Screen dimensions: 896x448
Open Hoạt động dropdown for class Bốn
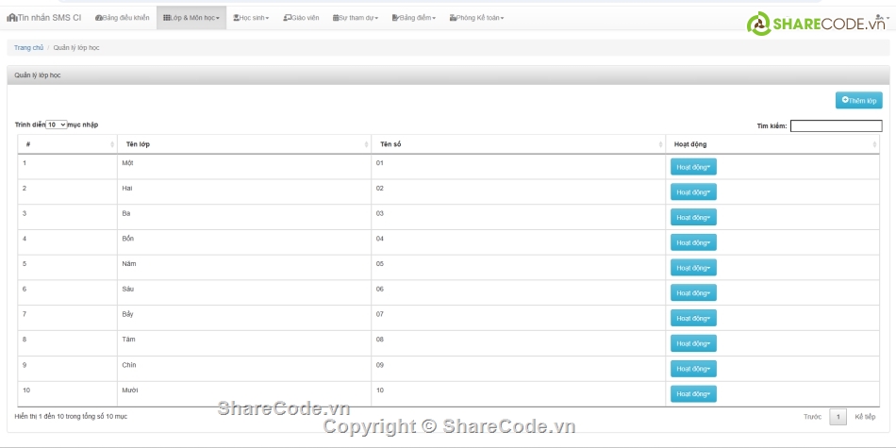[x=693, y=242]
